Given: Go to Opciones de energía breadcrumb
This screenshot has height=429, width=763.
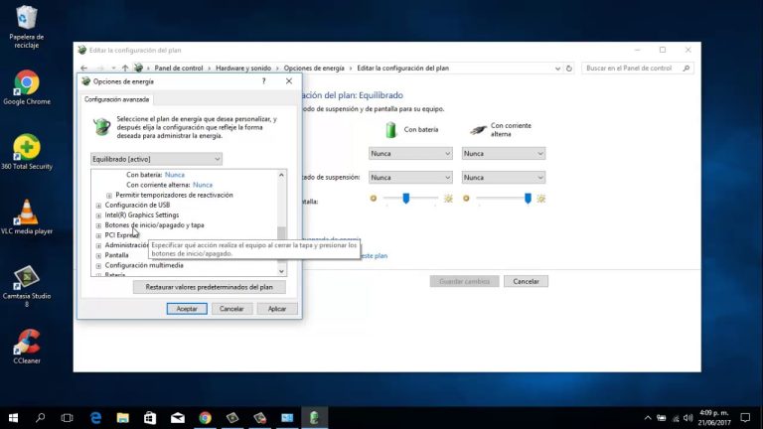Looking at the screenshot, I should [x=314, y=69].
